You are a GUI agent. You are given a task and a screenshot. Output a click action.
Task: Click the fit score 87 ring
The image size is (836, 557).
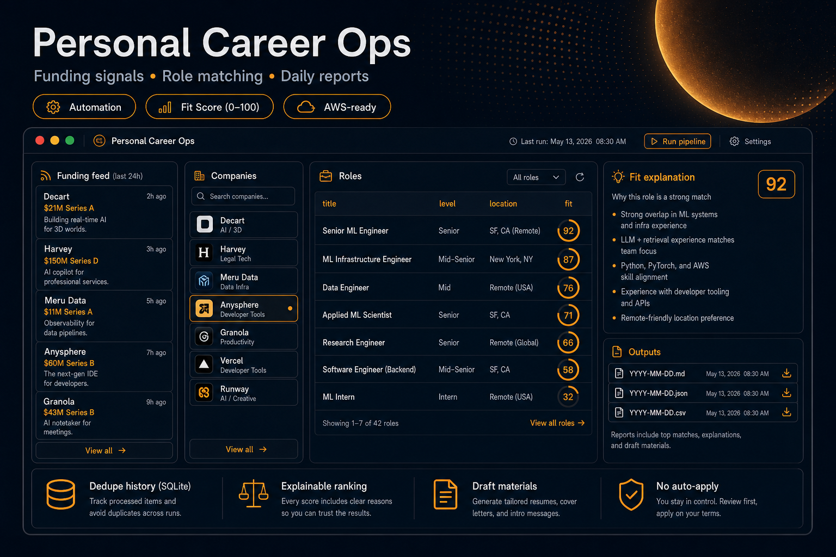[568, 259]
